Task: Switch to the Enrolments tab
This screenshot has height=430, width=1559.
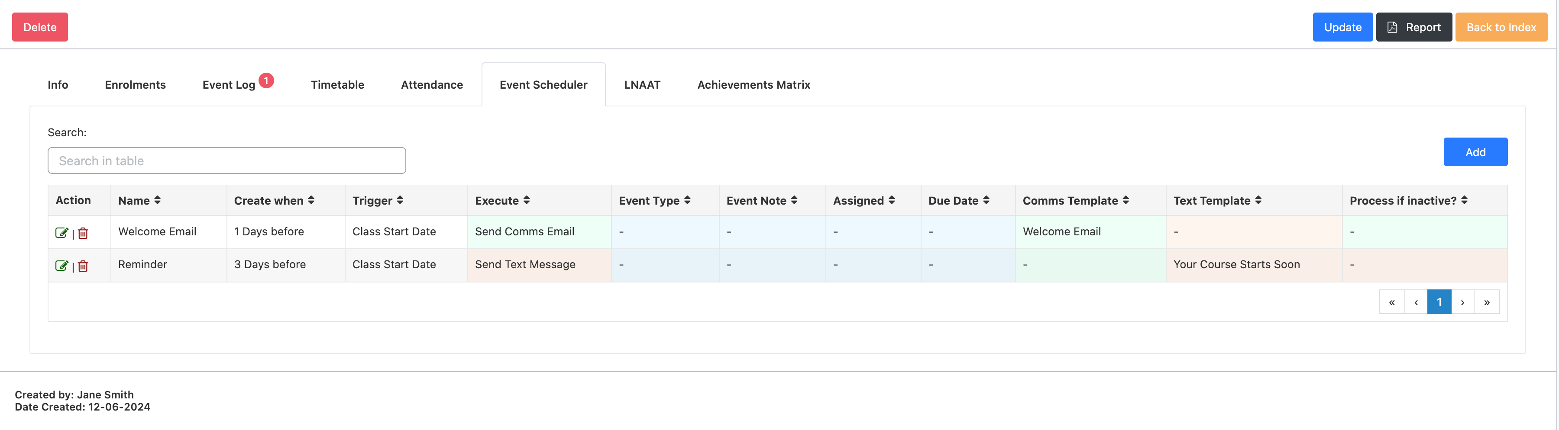Action: pos(136,85)
